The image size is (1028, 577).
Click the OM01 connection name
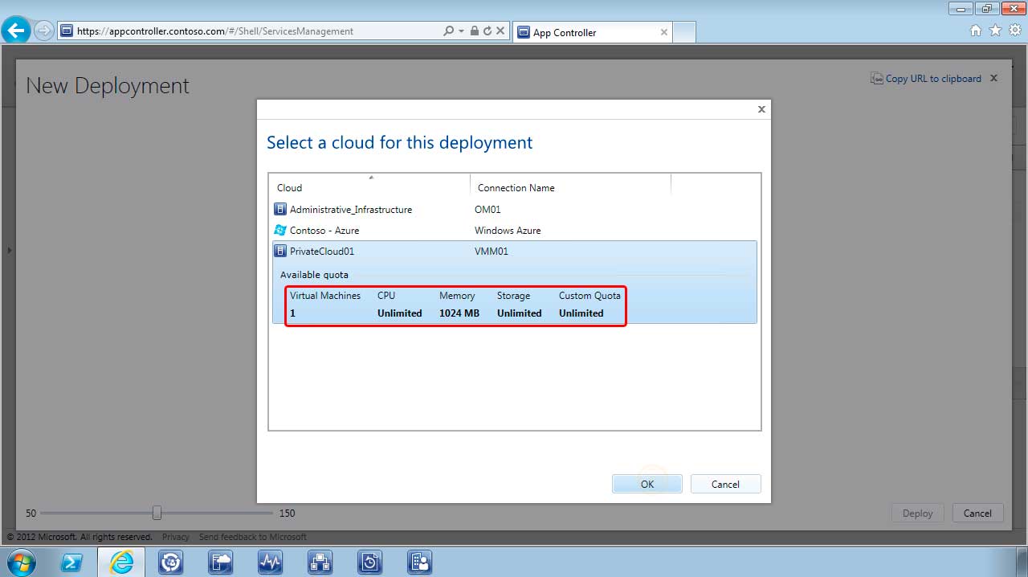click(487, 210)
